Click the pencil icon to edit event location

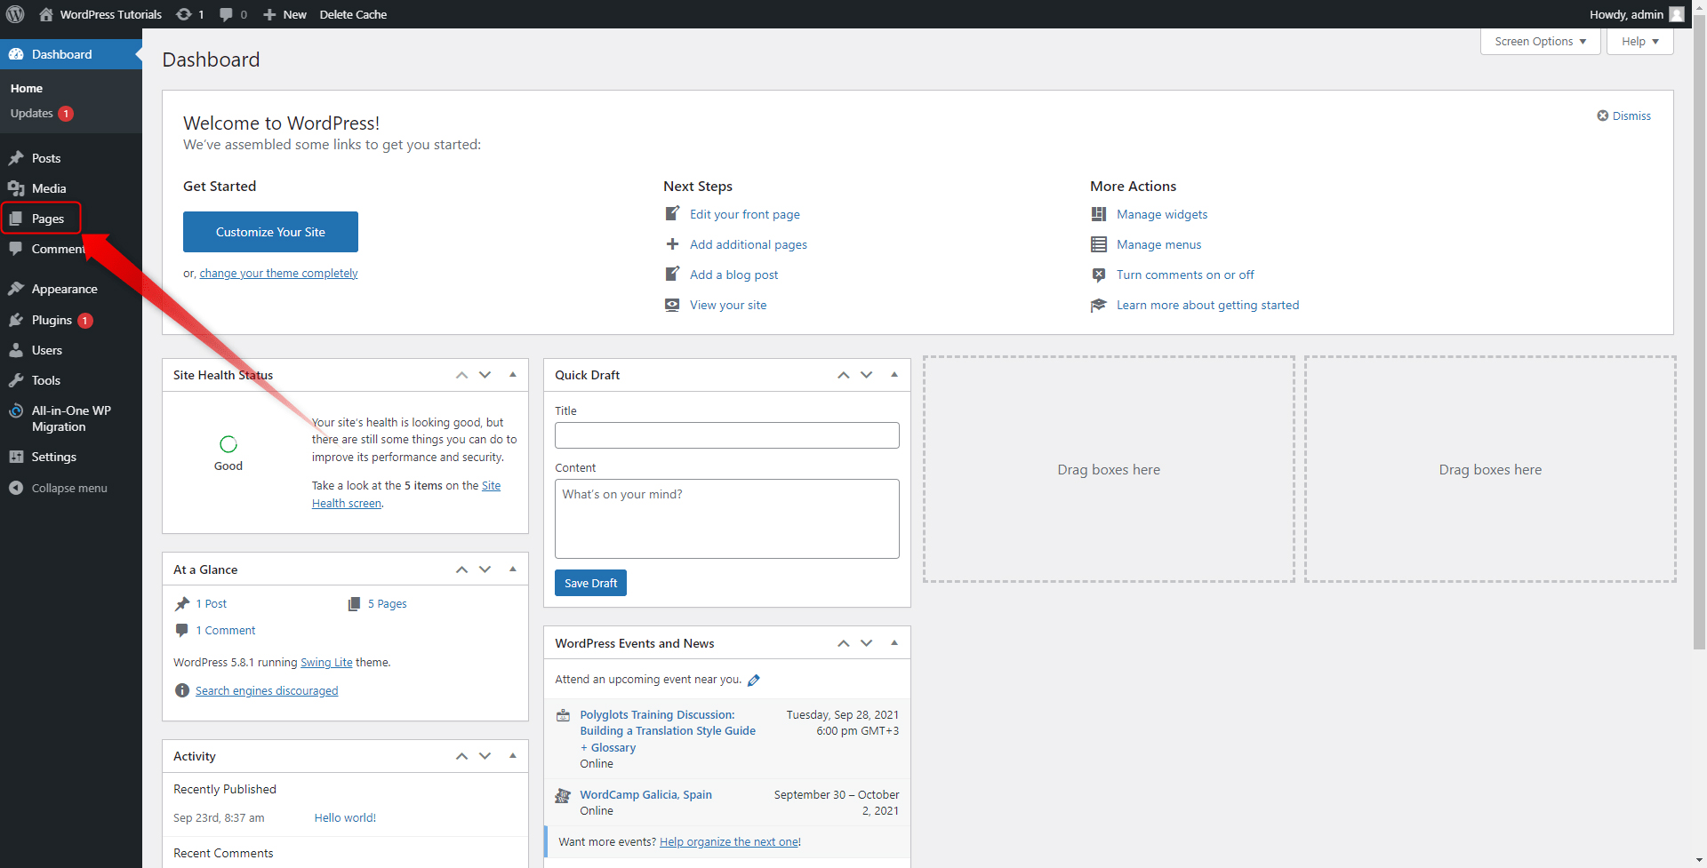coord(754,681)
